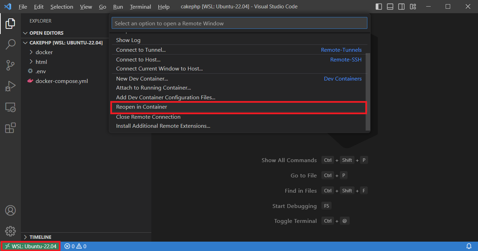Image resolution: width=478 pixels, height=251 pixels.
Task: Open the Search view icon
Action: (10, 44)
